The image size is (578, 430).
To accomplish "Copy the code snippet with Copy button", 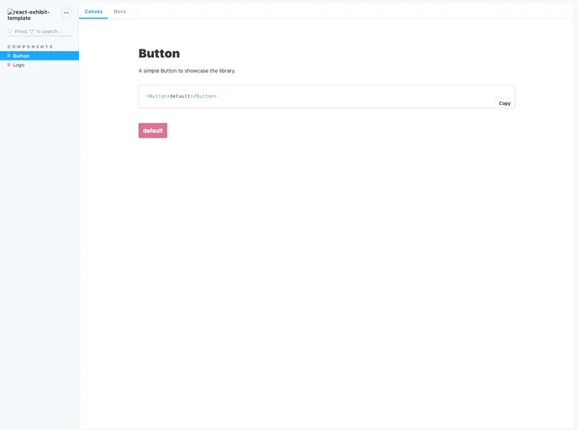I will pyautogui.click(x=504, y=103).
